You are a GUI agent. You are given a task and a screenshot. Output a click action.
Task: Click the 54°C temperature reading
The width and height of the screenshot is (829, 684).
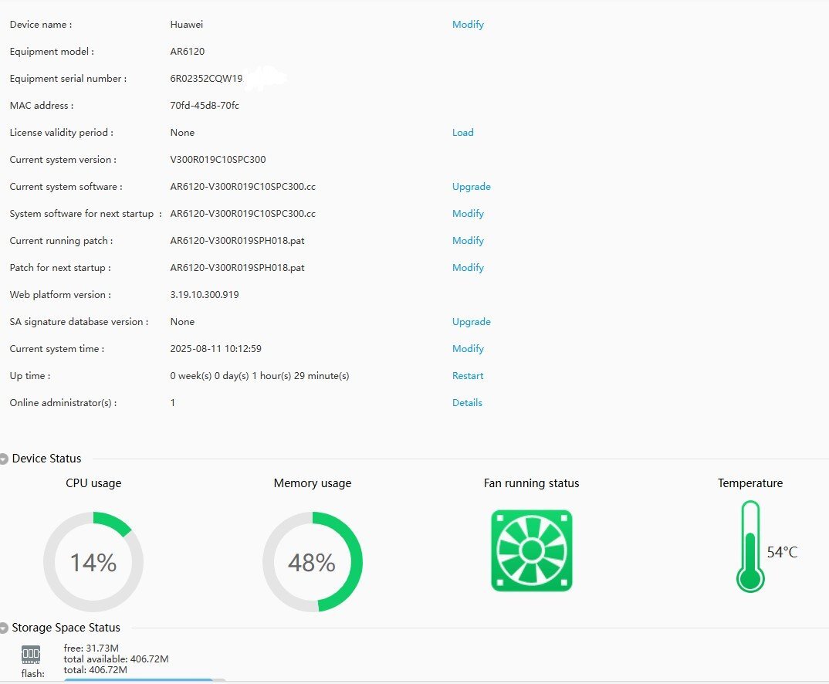point(782,553)
